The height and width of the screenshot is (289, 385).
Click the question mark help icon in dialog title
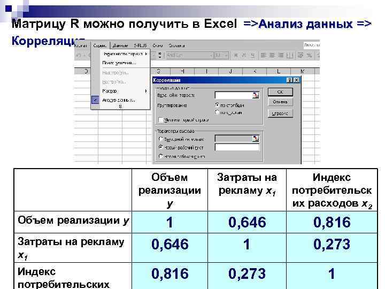289,80
